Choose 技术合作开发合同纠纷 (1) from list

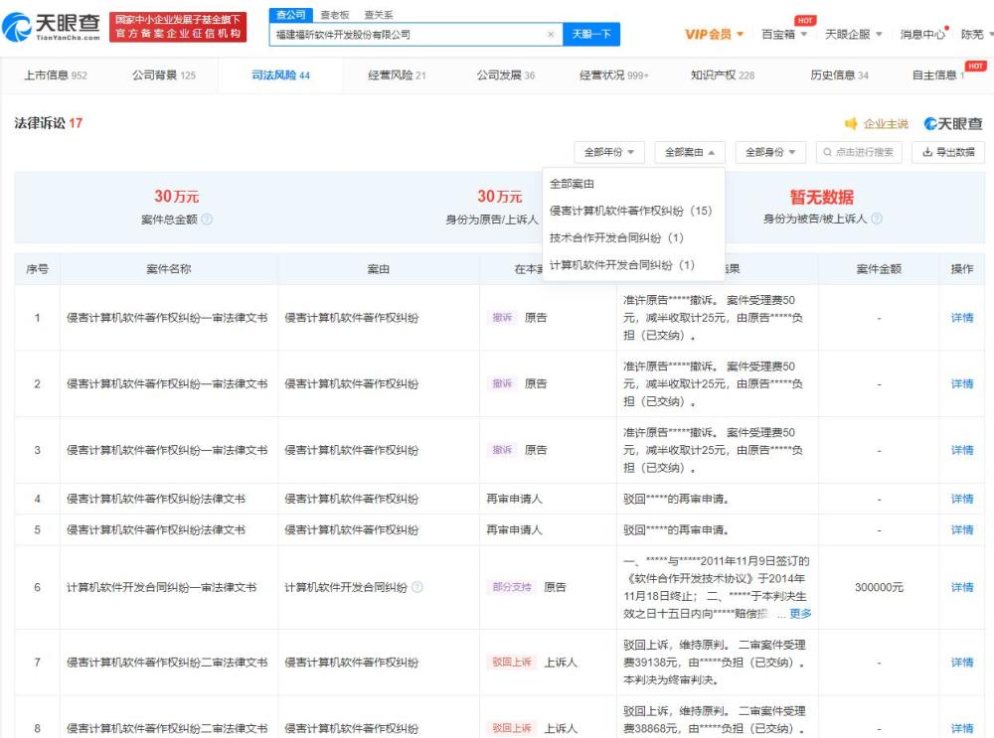(x=617, y=238)
